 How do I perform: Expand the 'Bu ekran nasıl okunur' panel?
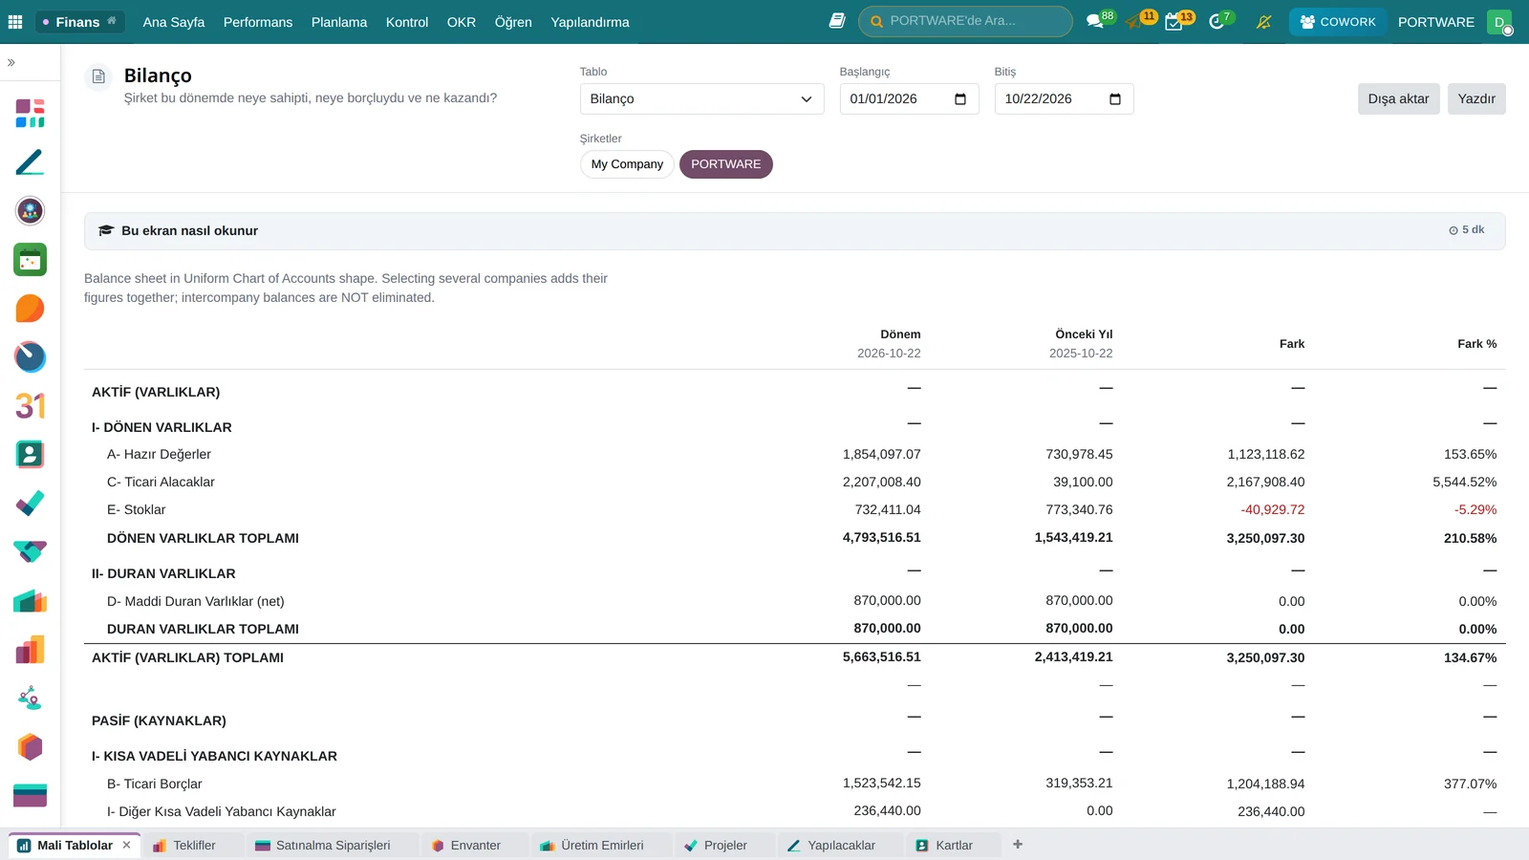(x=794, y=230)
